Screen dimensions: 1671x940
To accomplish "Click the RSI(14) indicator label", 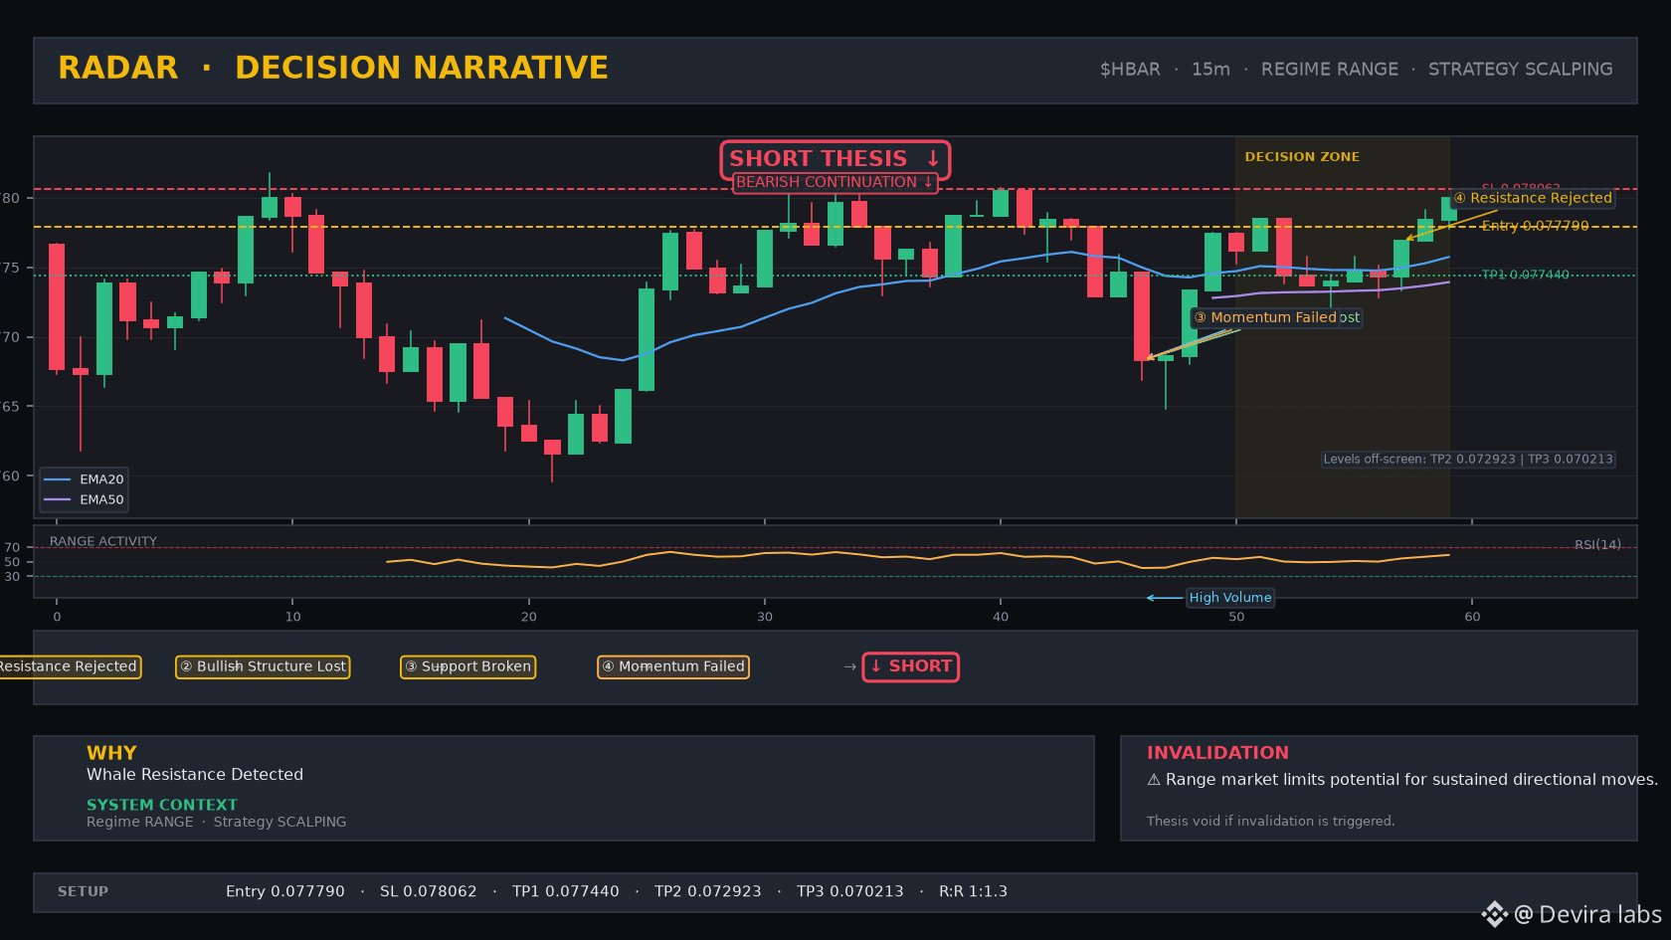I will coord(1597,545).
